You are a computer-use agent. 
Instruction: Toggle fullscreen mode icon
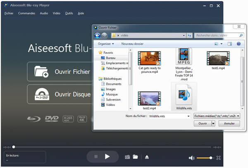tap(218, 158)
